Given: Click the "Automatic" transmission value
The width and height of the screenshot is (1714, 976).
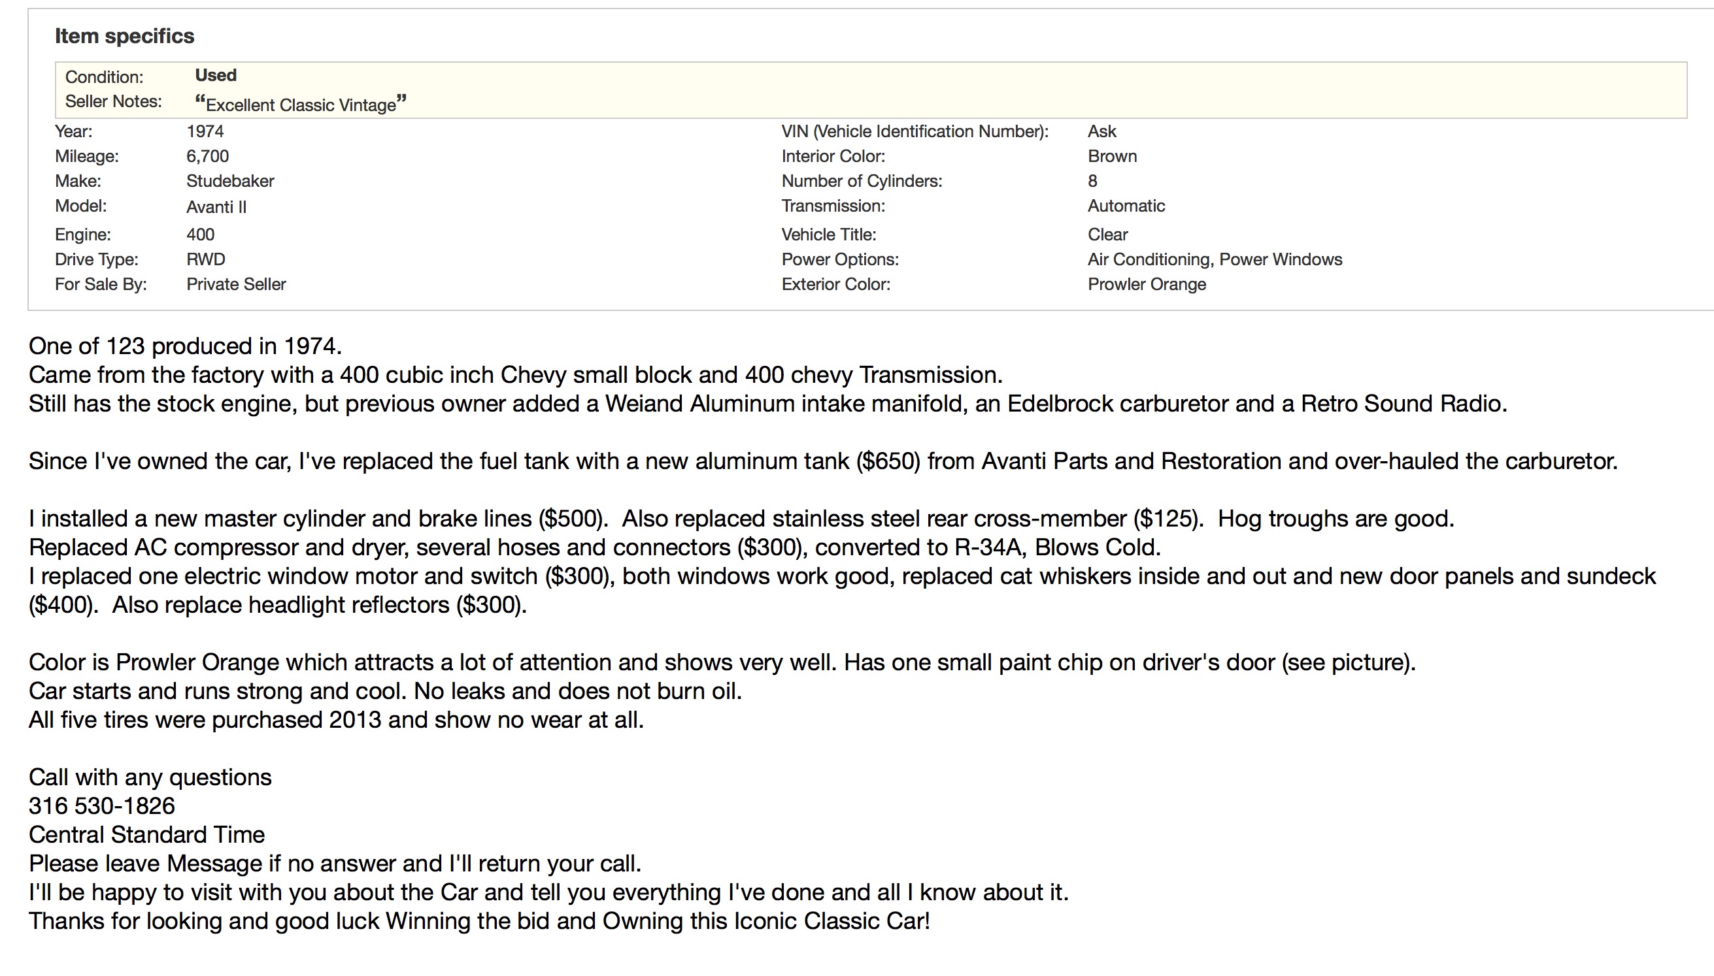Looking at the screenshot, I should [1126, 206].
